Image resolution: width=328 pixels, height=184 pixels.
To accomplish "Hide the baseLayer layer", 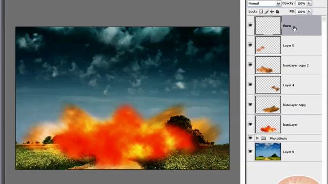I will pos(250,124).
